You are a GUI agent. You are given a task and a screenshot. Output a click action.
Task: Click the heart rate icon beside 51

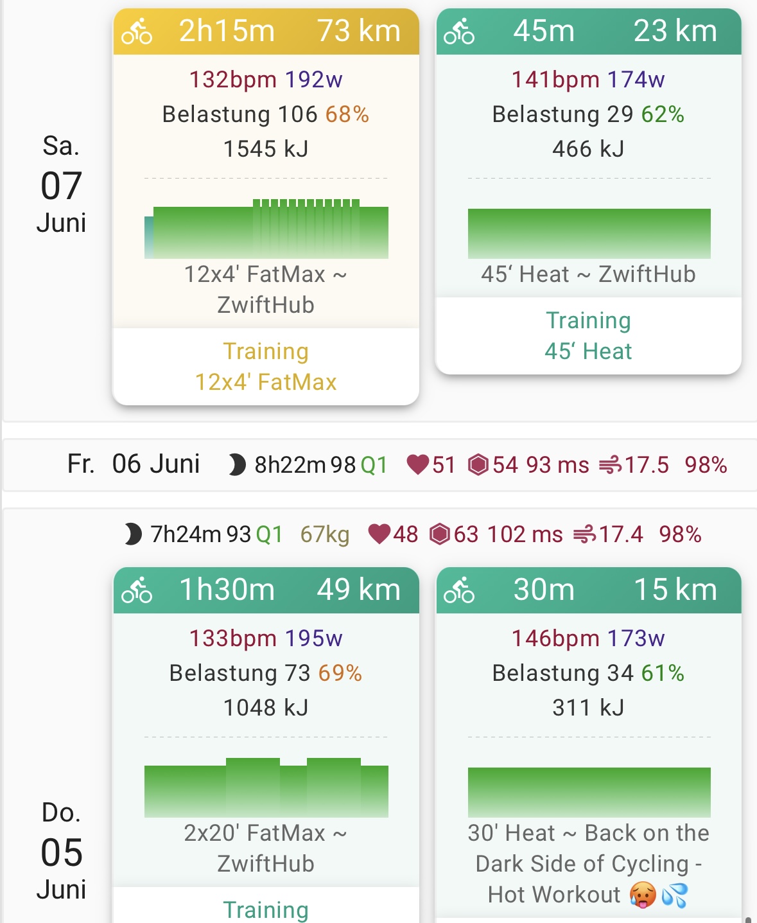[x=417, y=464]
